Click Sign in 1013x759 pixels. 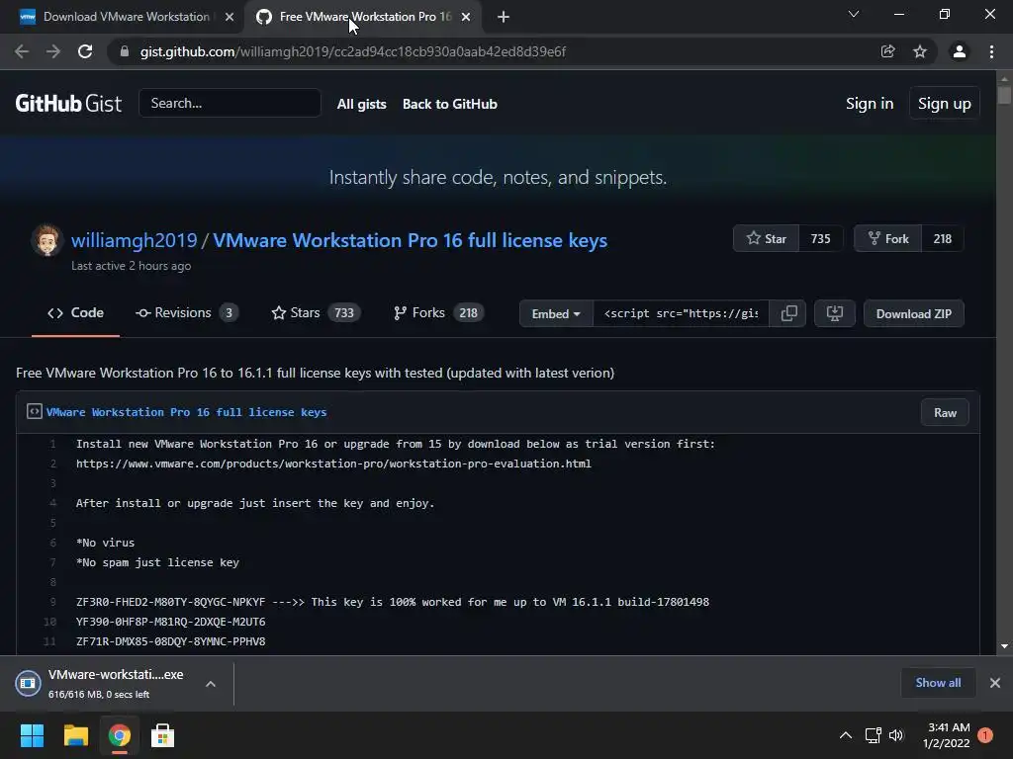click(x=870, y=103)
